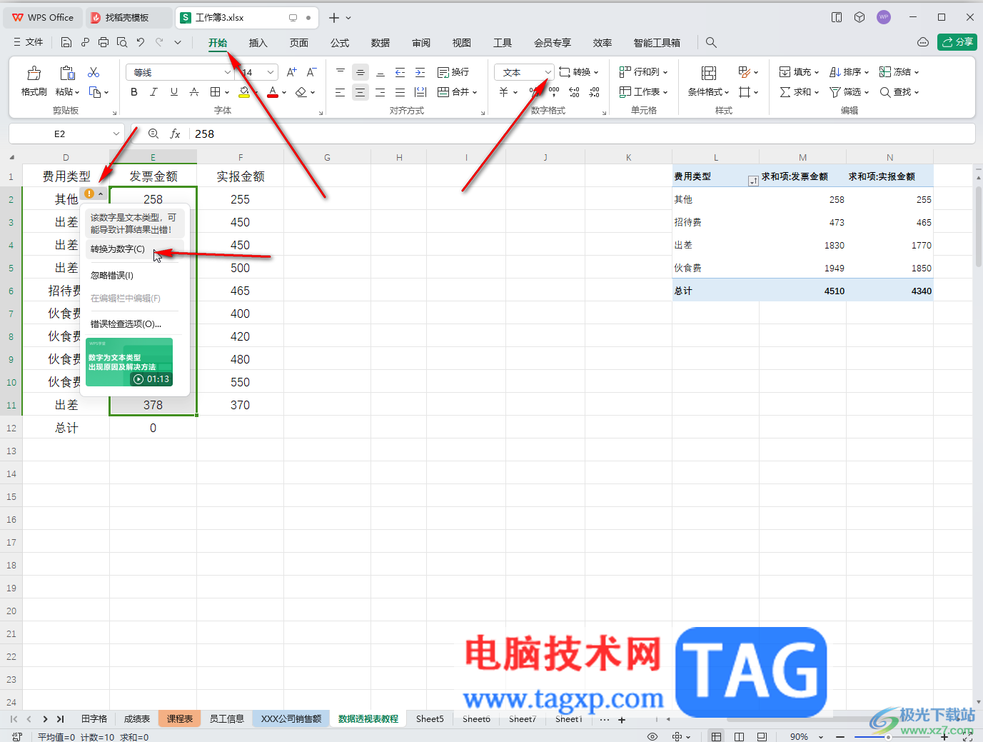
Task: Open the Formulas (公式) ribbon tab
Action: pyautogui.click(x=340, y=43)
